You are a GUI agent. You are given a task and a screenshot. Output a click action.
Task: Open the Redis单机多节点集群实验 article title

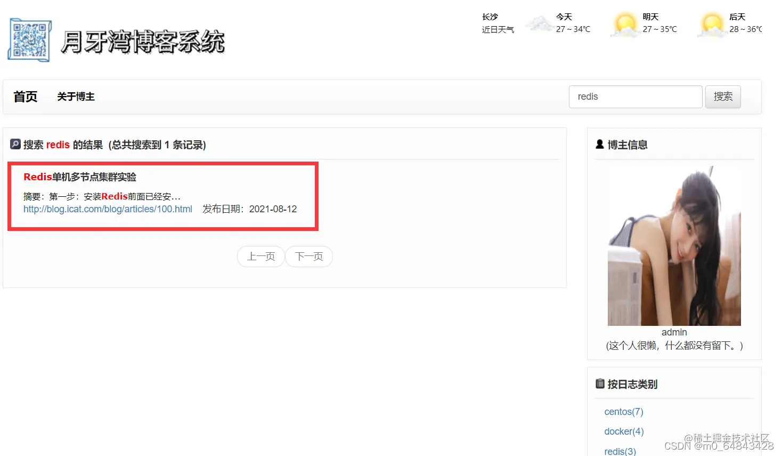click(79, 177)
